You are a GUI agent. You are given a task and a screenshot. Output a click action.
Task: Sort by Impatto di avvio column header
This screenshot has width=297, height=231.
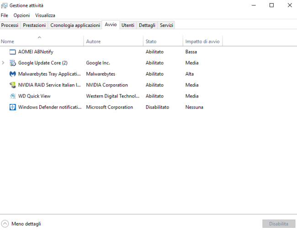click(x=203, y=41)
